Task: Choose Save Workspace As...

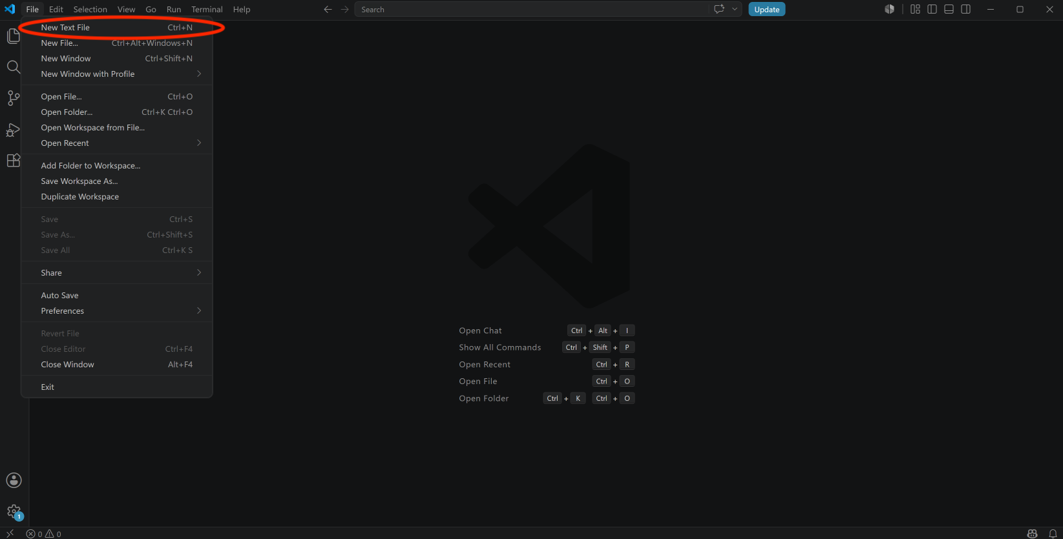Action: click(x=117, y=181)
